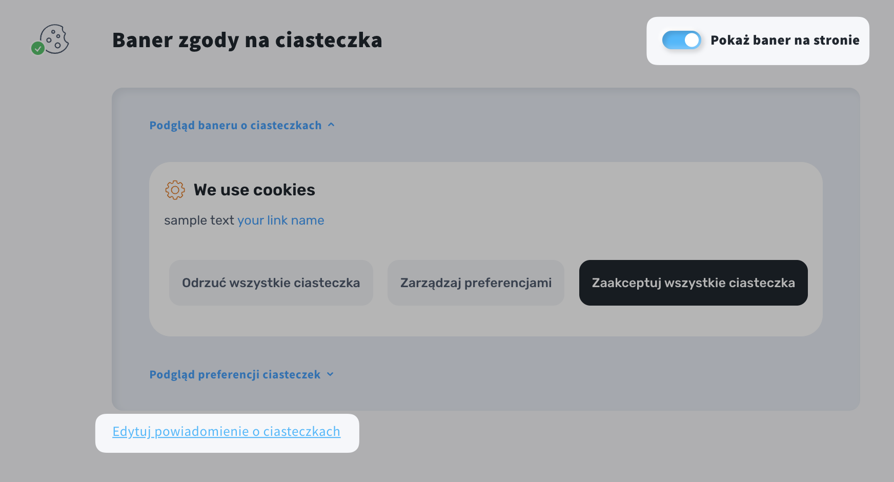Viewport: 894px width, 482px height.
Task: Click the up chevron after "Podgląd baneru o ciasteczkach"
Action: point(331,125)
